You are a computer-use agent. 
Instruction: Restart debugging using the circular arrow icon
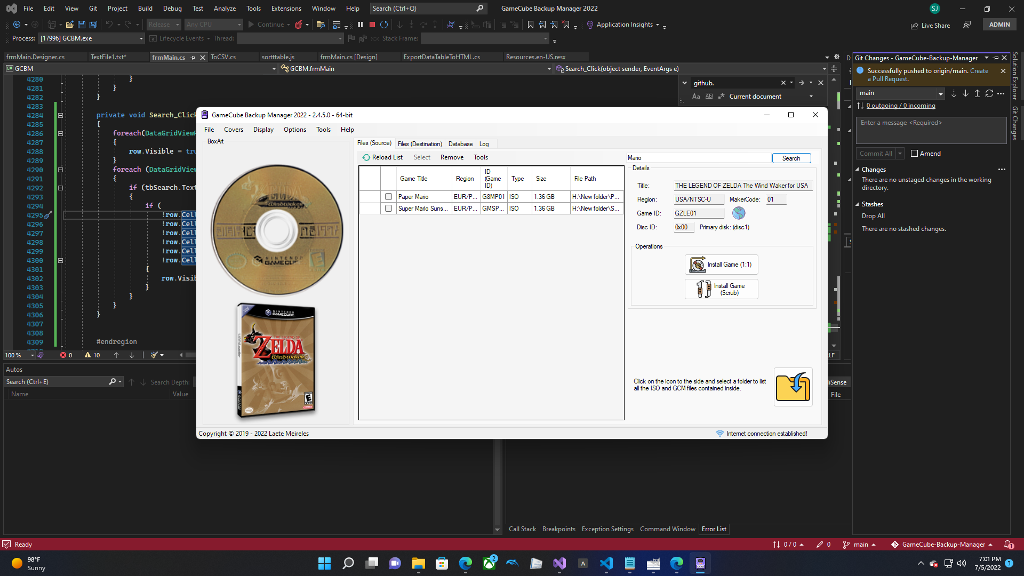[384, 25]
